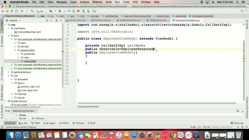Screen dimensions: 249x140
Task: Click Project panel settings gear icon
Action: (56, 21)
